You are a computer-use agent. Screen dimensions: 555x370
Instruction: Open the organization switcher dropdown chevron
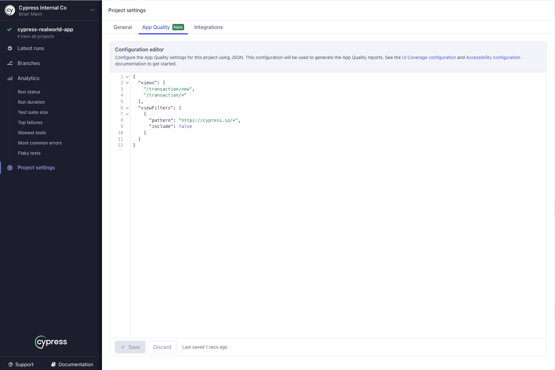click(x=92, y=10)
